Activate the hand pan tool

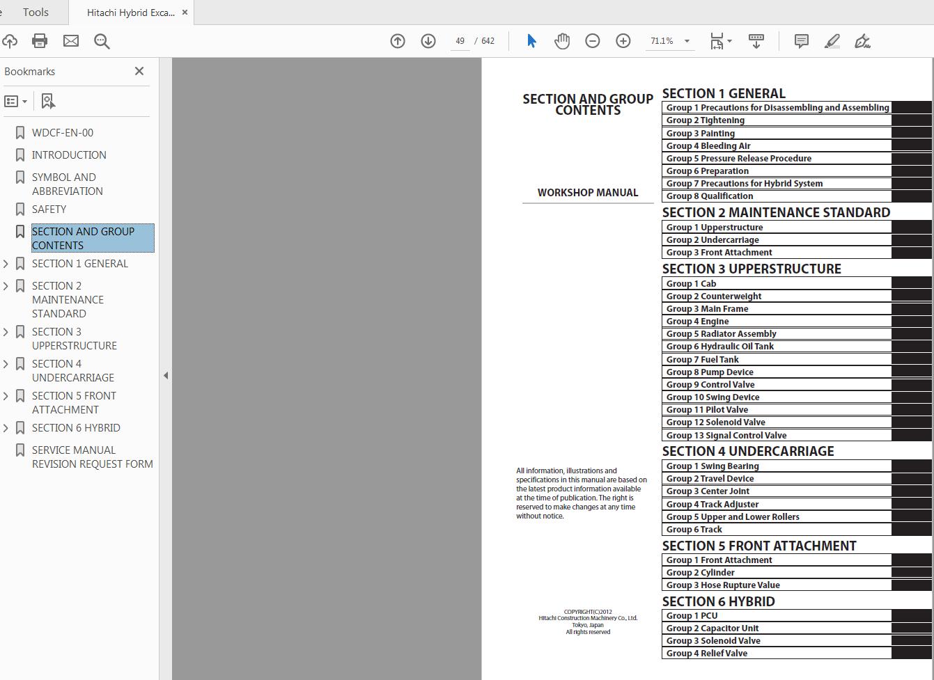tap(562, 41)
